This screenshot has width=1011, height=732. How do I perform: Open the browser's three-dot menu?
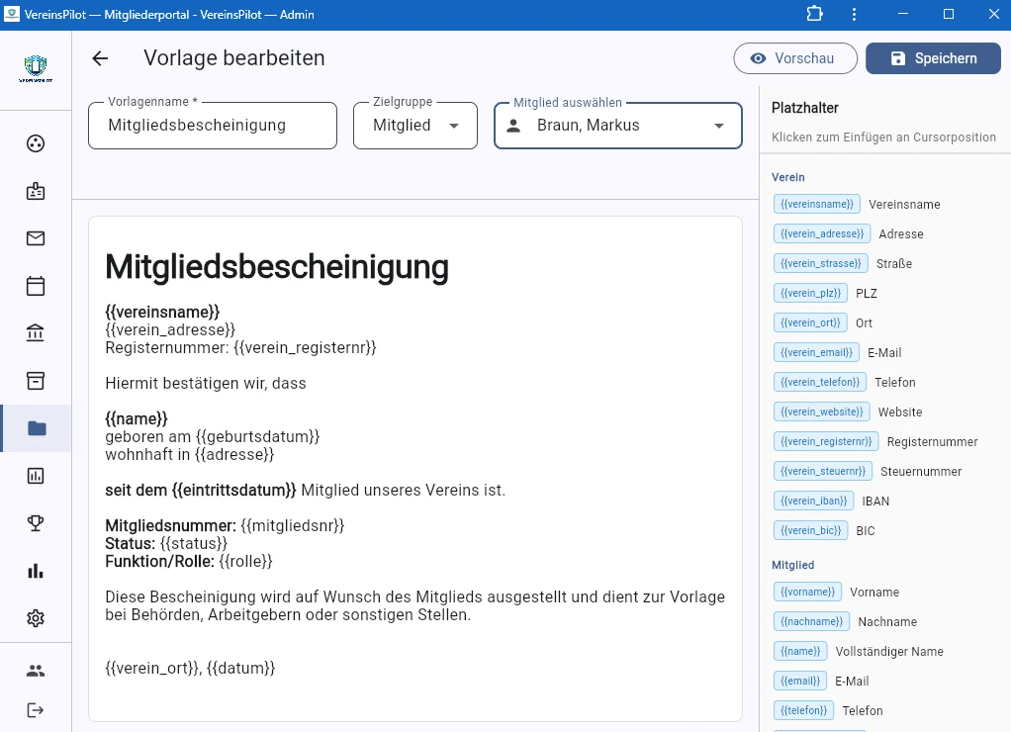[x=854, y=14]
